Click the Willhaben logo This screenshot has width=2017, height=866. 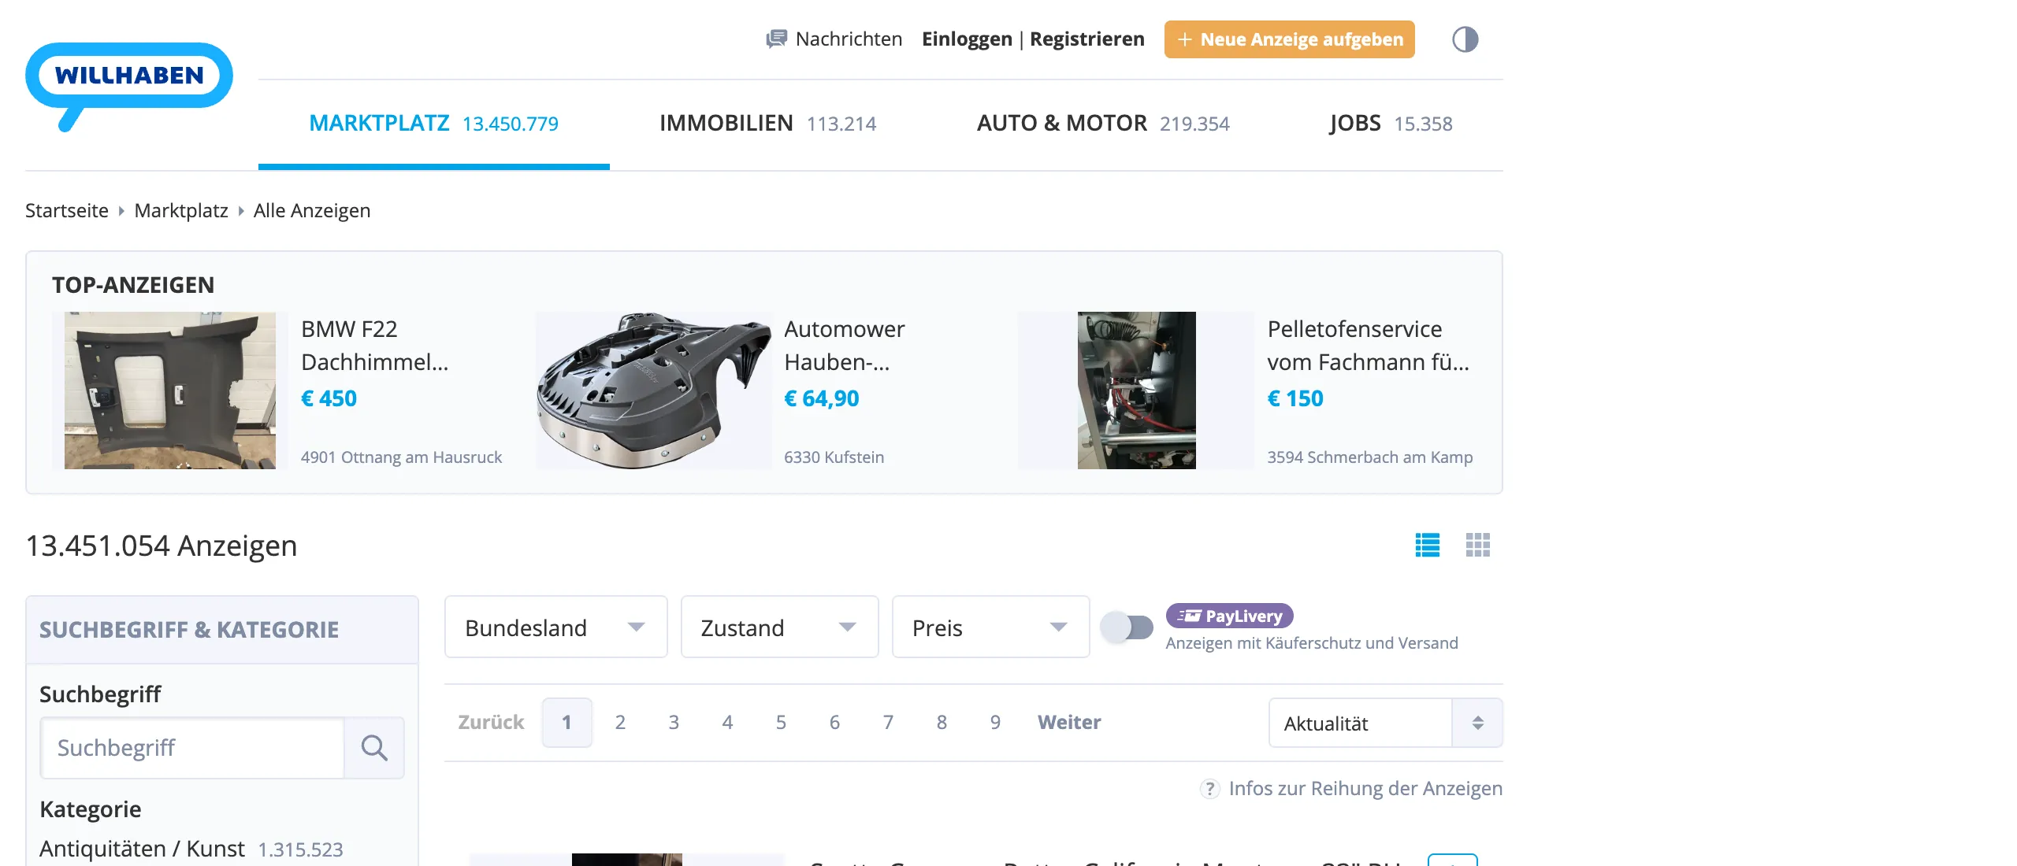129,87
